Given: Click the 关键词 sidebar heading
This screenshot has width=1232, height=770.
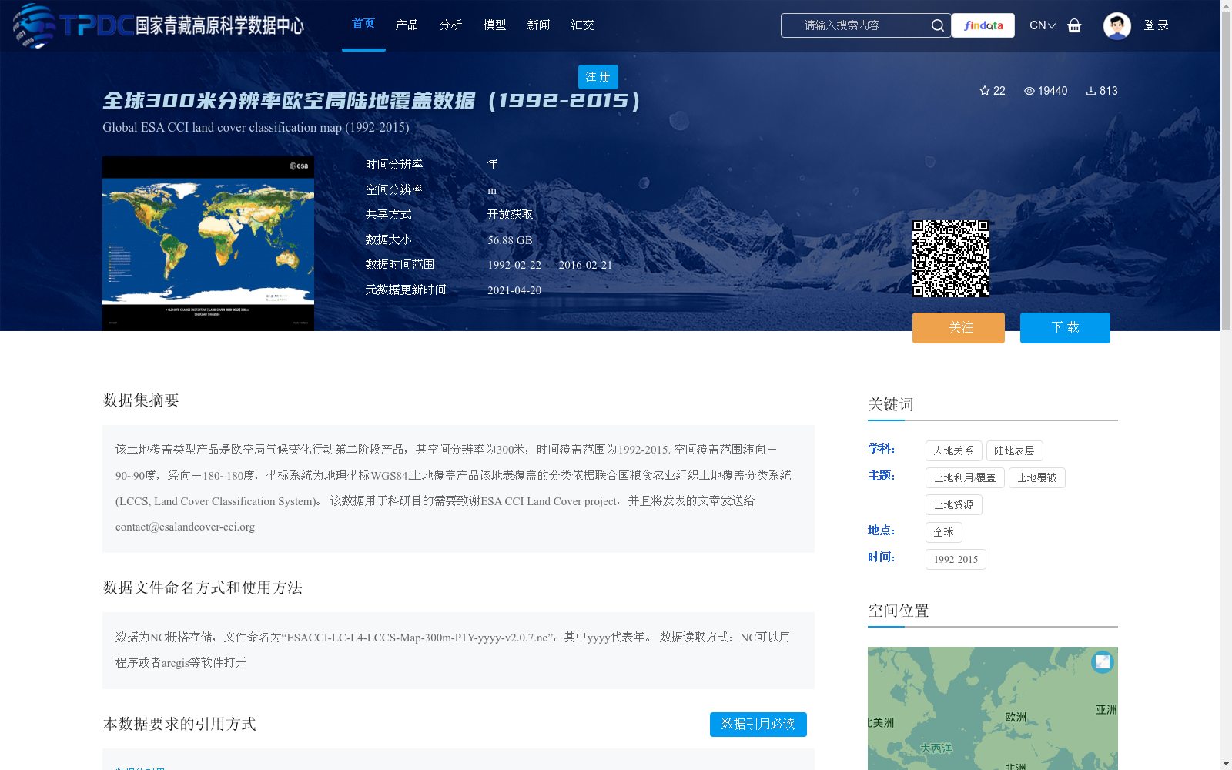Looking at the screenshot, I should point(891,404).
